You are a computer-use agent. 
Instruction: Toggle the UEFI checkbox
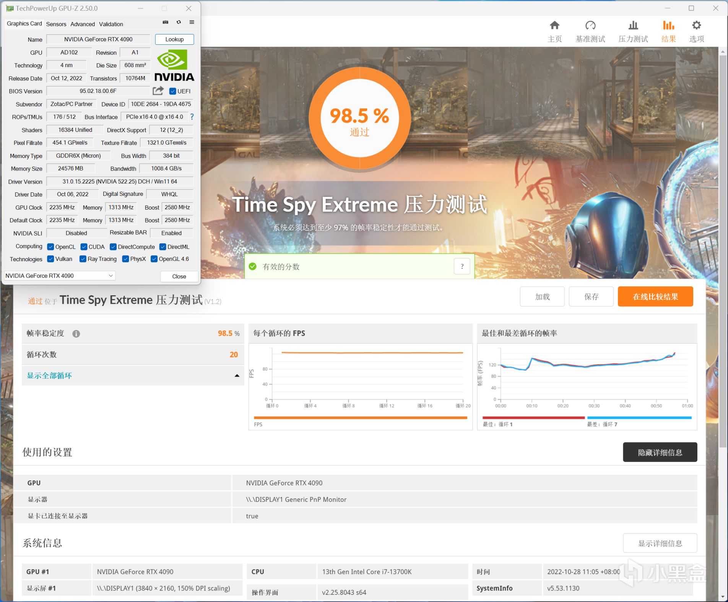(172, 91)
